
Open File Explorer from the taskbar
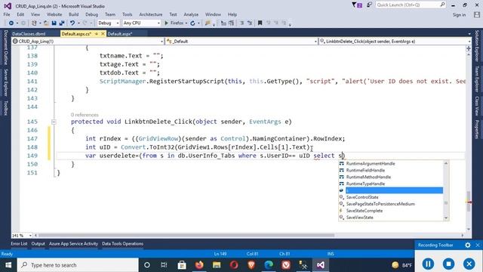pos(217,265)
